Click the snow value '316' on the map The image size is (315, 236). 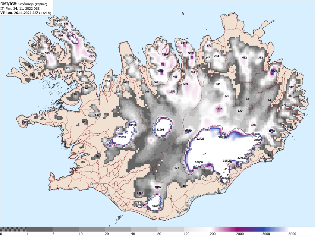pyautogui.click(x=137, y=60)
